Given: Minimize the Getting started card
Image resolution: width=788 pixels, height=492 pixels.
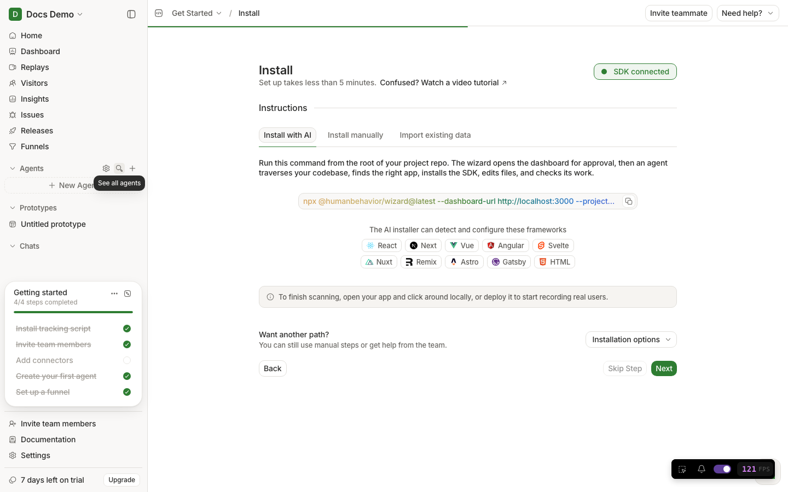Looking at the screenshot, I should 128,294.
